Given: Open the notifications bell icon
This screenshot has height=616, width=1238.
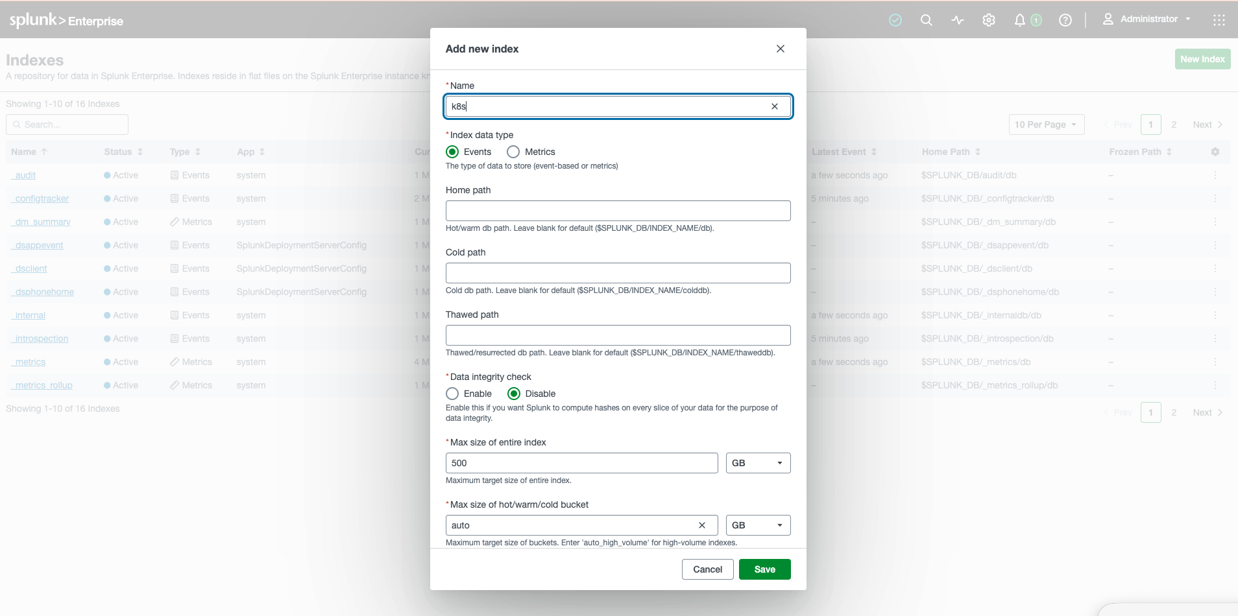Looking at the screenshot, I should (1020, 20).
